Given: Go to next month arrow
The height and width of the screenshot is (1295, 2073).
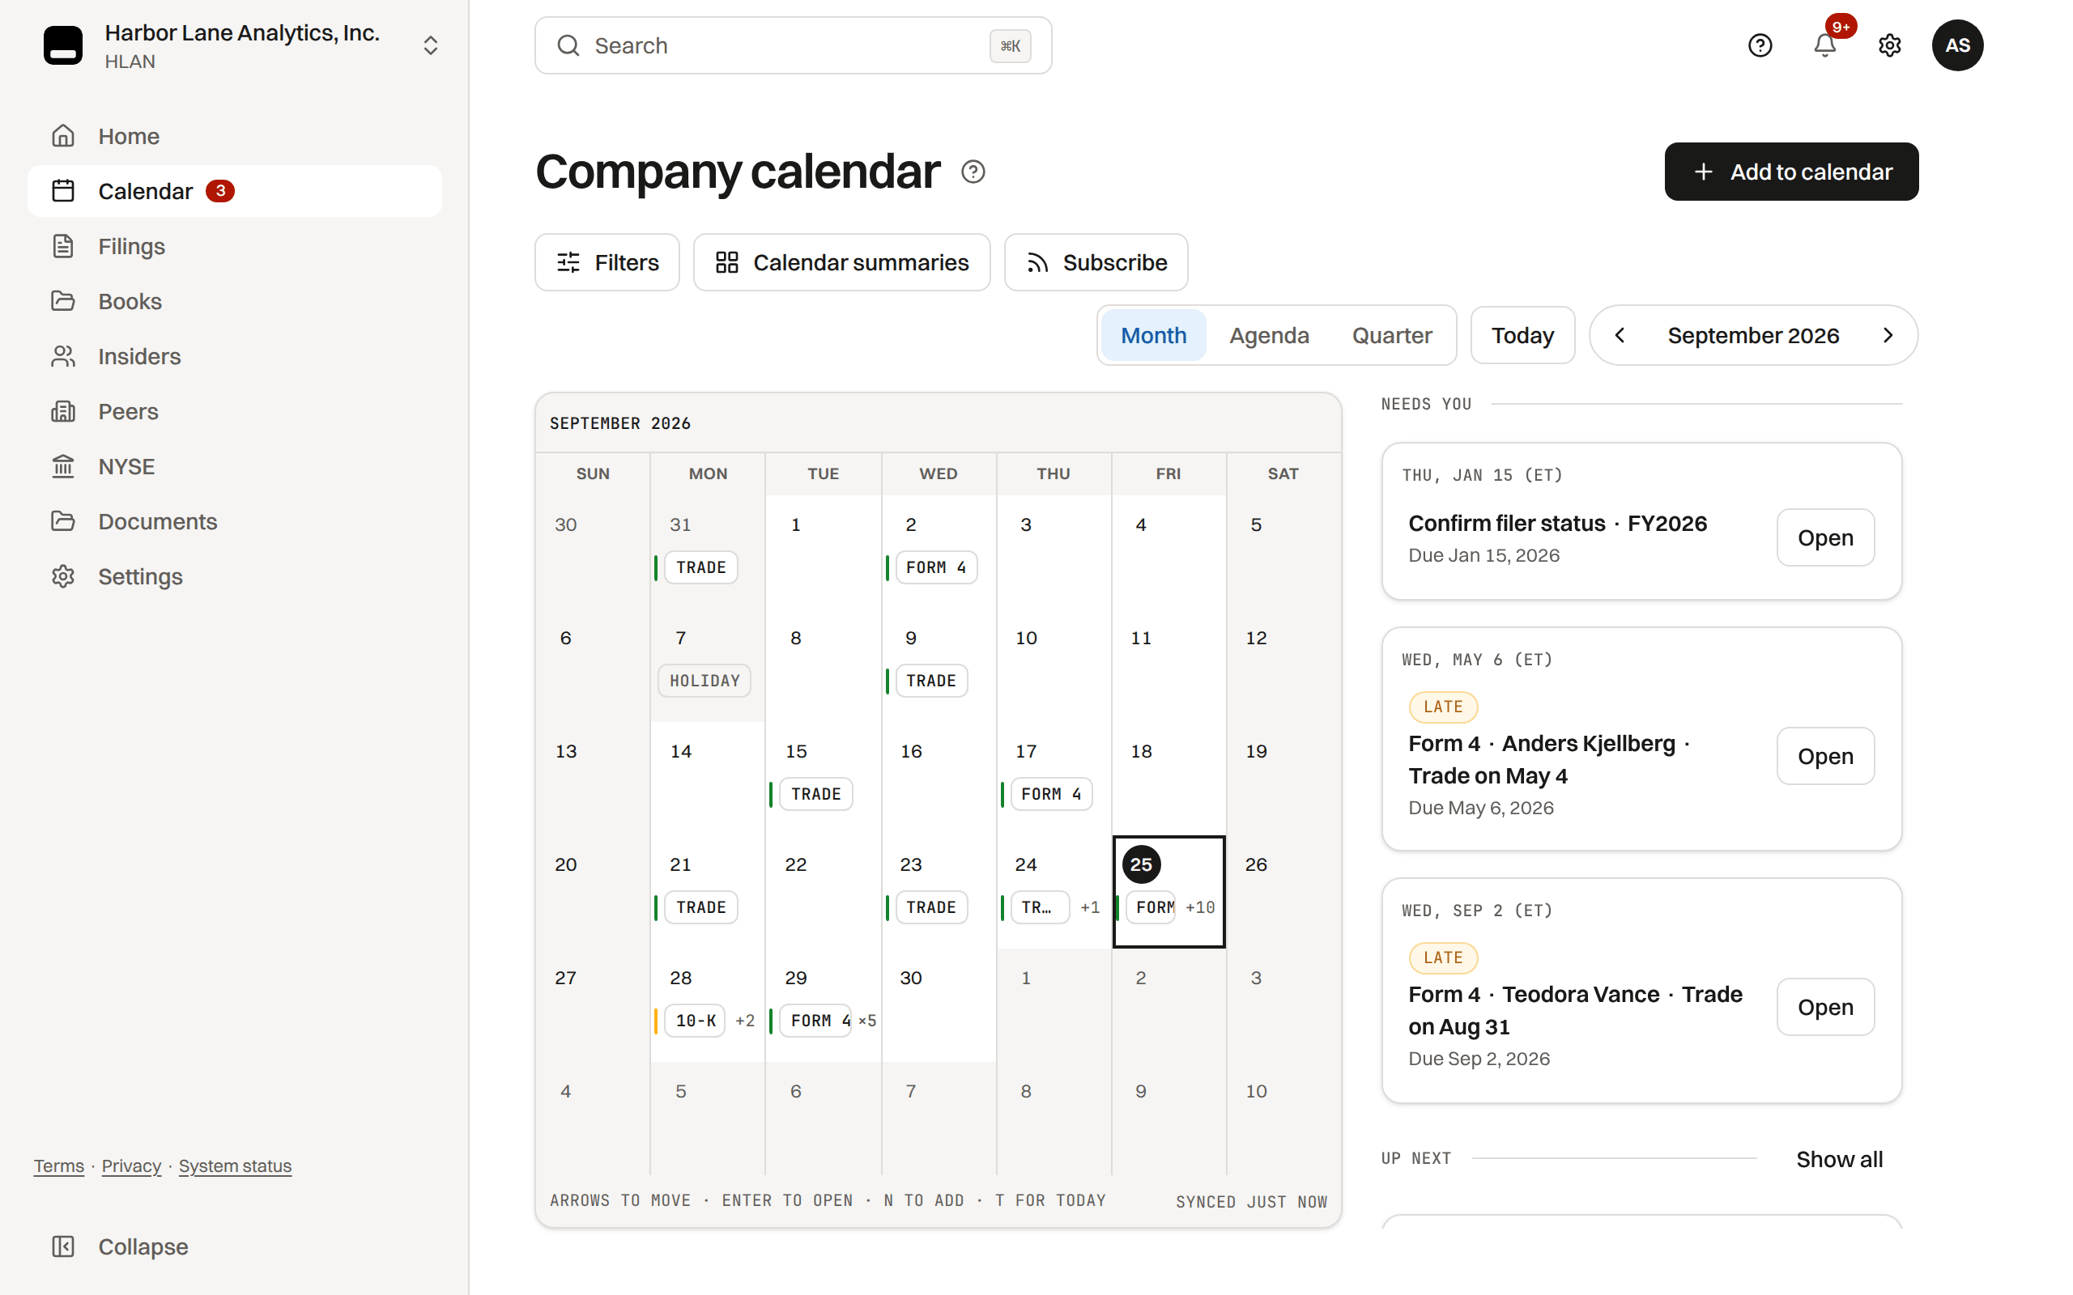Looking at the screenshot, I should tap(1887, 335).
